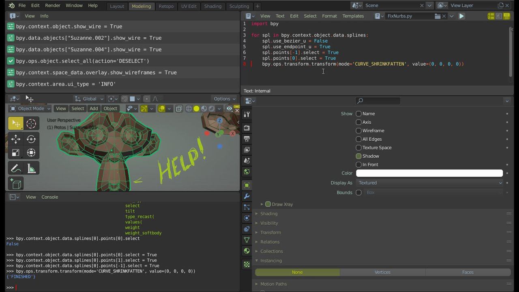
Task: Open the Scene properties tab
Action: pos(247,161)
